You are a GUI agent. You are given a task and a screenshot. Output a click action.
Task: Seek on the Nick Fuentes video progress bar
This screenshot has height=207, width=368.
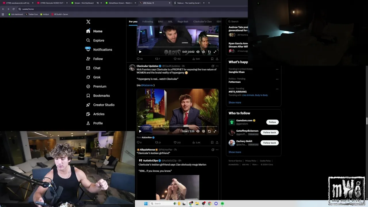177,126
